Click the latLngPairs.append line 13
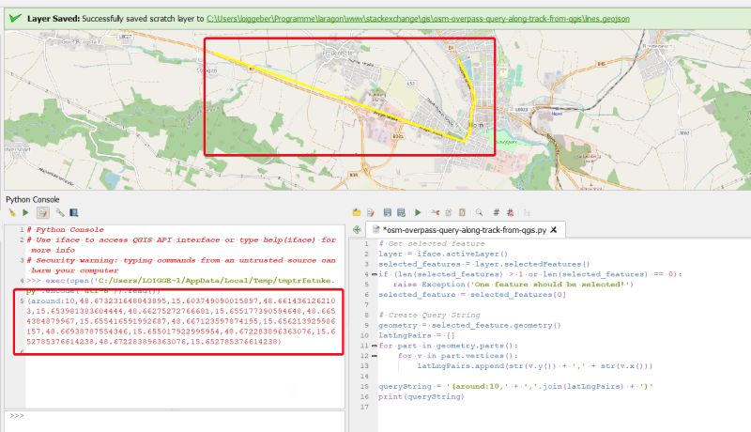Screen dimensions: 751x432 534,366
